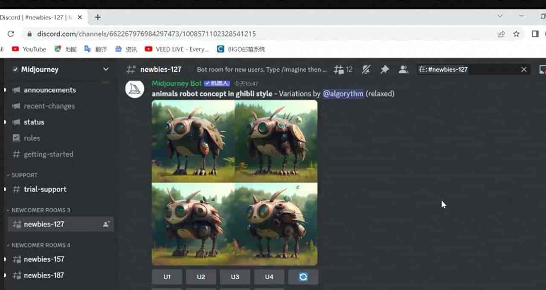Click the @algorythm mention link
This screenshot has width=546, height=290.
[x=343, y=93]
